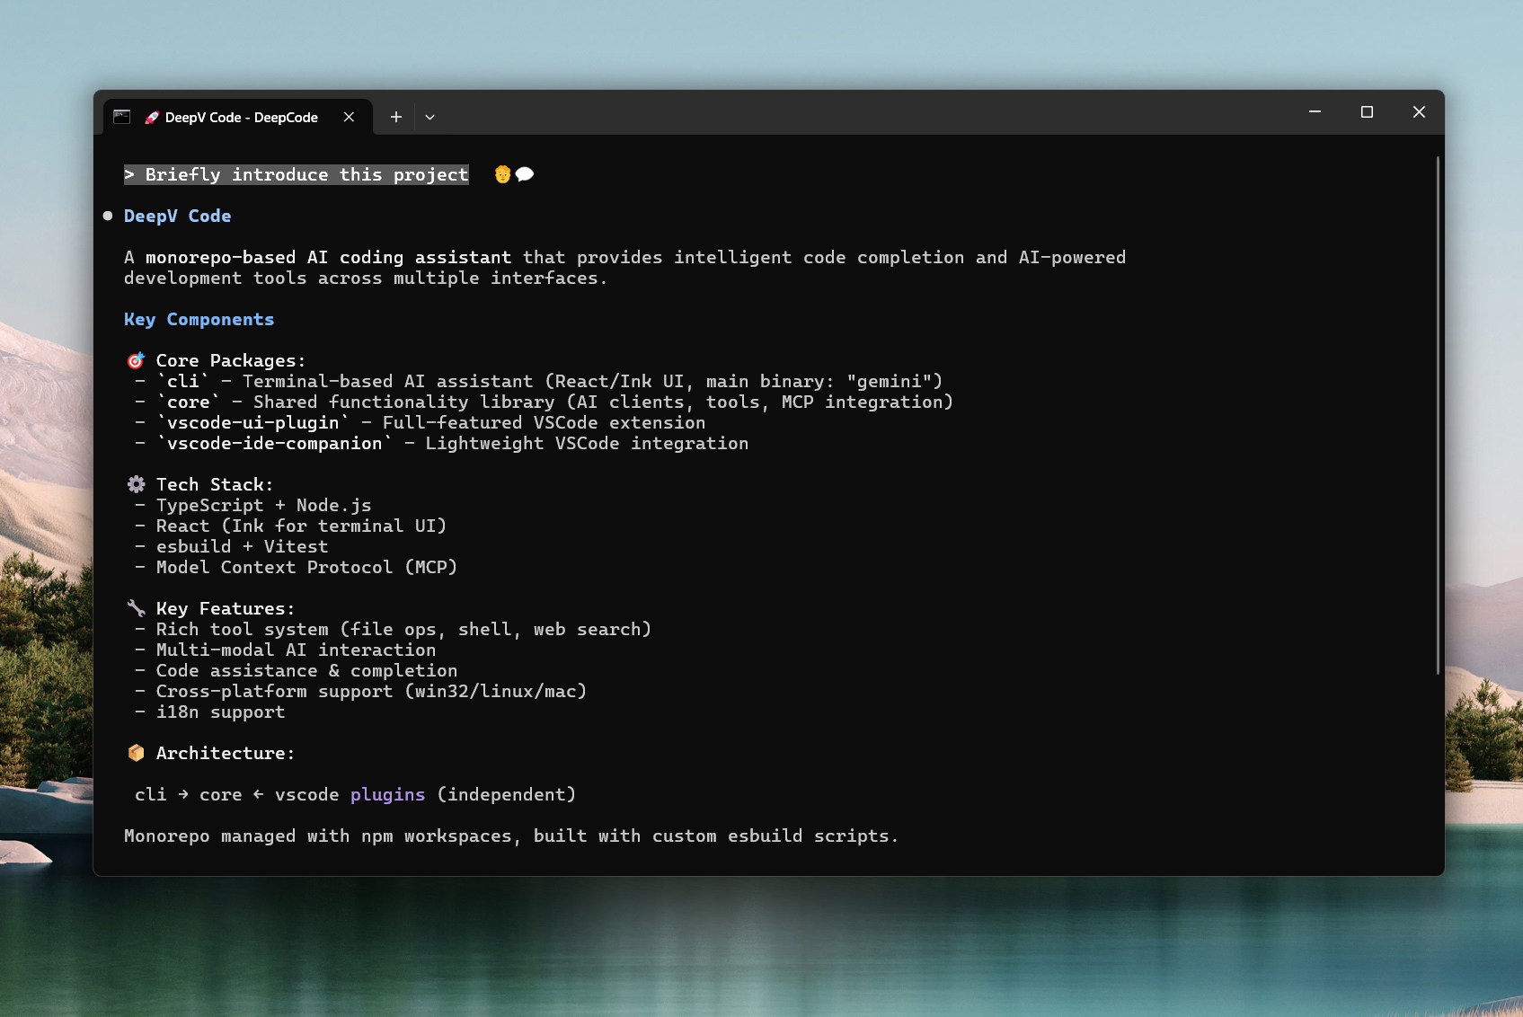Image resolution: width=1523 pixels, height=1017 pixels.
Task: Close the DeepV Code tab
Action: click(349, 117)
